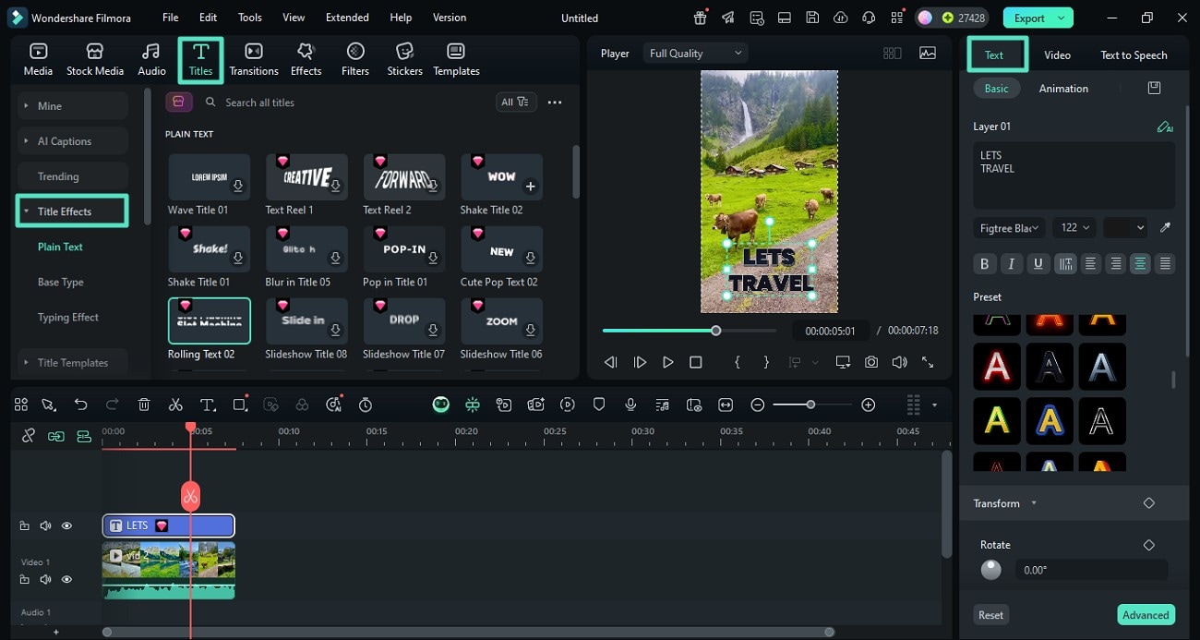1200x640 pixels.
Task: Collapse the Title Effects category
Action: pyautogui.click(x=72, y=211)
